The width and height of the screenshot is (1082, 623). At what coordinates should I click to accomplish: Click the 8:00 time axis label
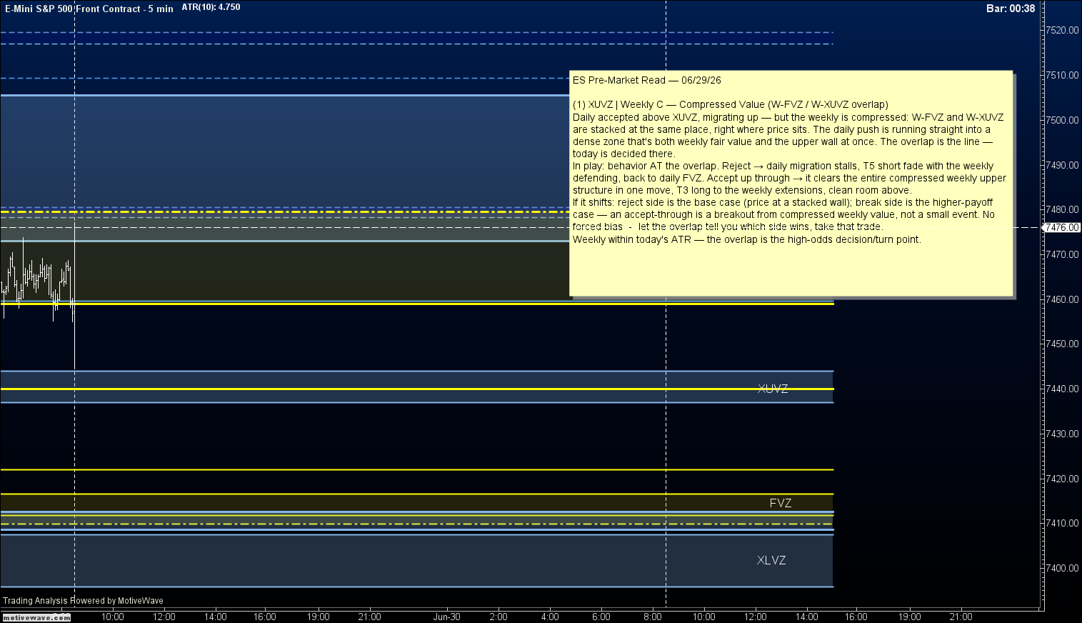click(x=653, y=617)
